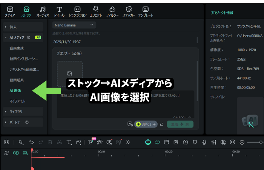Image resolution: width=264 pixels, height=170 pixels.
Task: Click the AI prompt enhance icon
Action: click(130, 124)
